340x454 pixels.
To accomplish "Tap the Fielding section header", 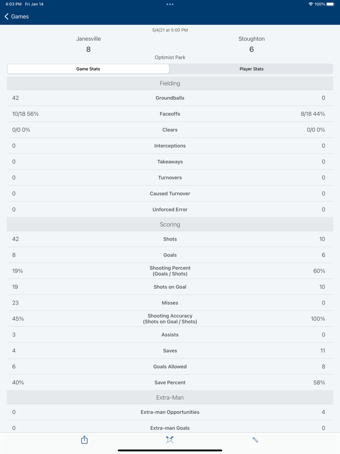I will [x=170, y=83].
